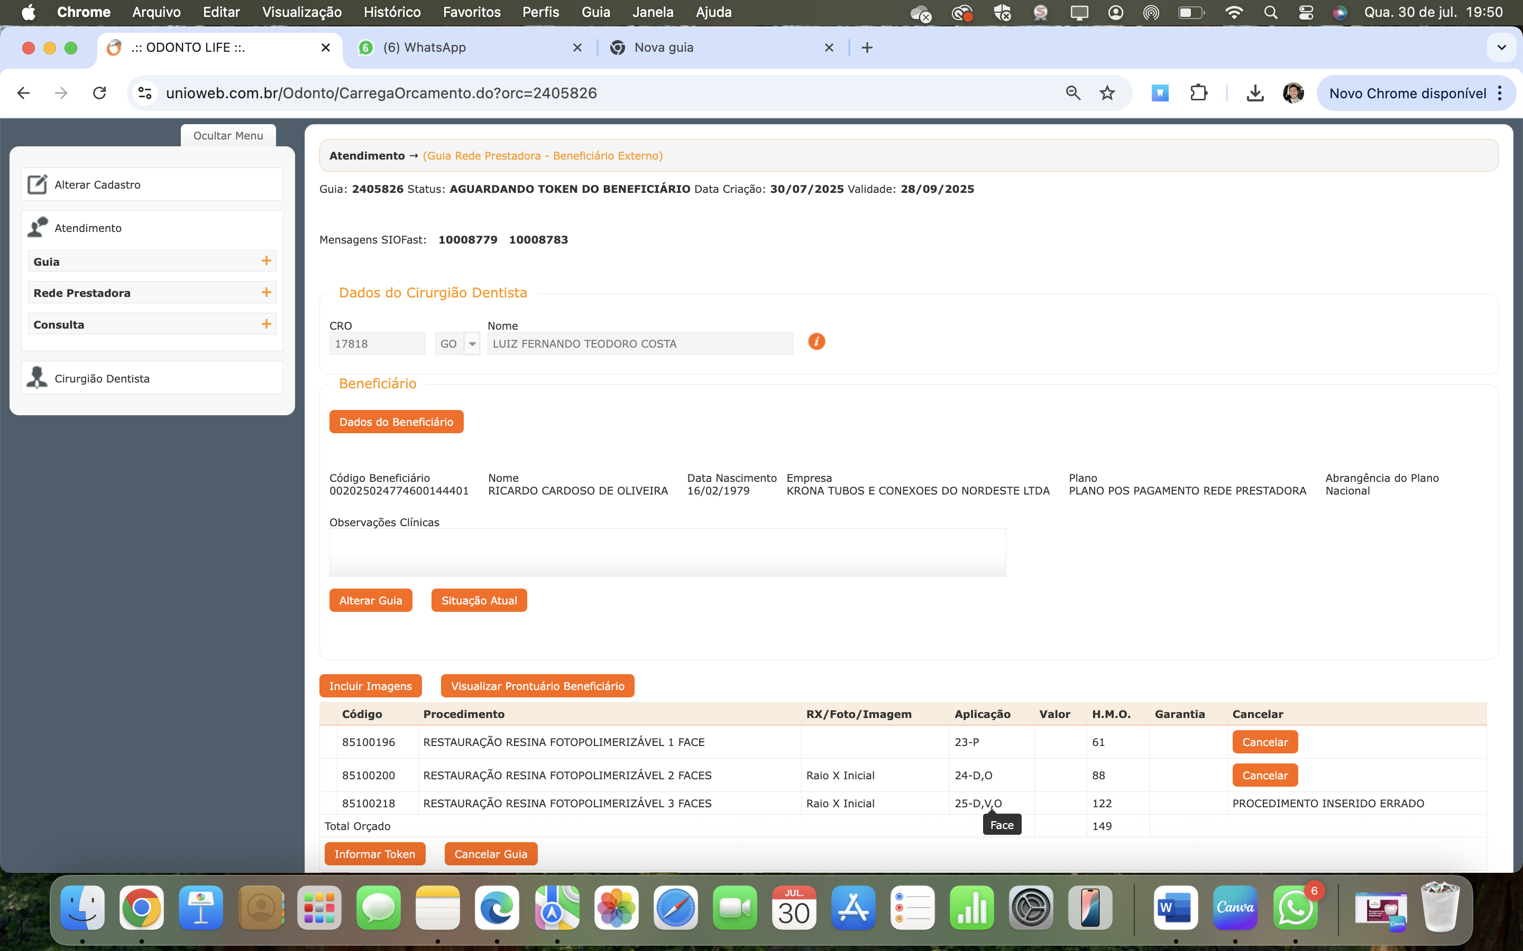Expand the Rede Prestadora plus sign
The width and height of the screenshot is (1523, 951).
tap(266, 293)
